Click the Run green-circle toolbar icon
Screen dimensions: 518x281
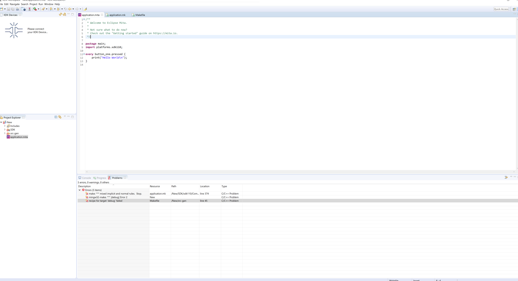click(35, 9)
